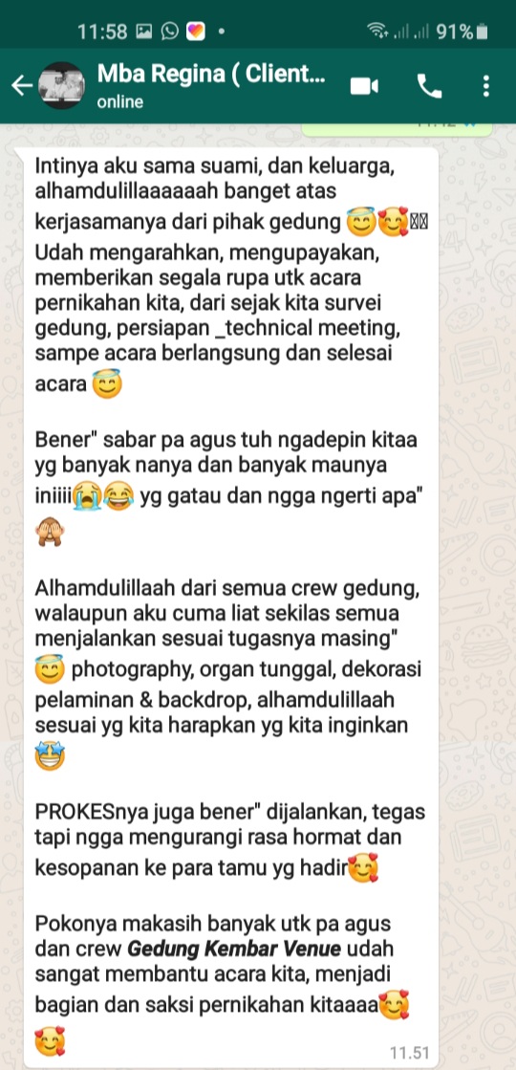Screen dimensions: 516x1070
Task: Select the long message from Mba Regina
Action: tap(231, 606)
